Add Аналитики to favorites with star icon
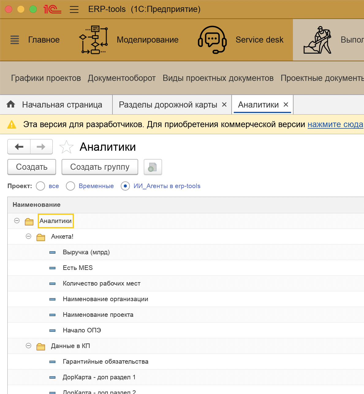The image size is (364, 394). tap(66, 147)
